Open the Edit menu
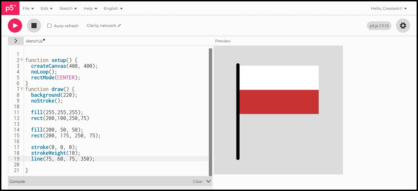Viewport: 418px width, 191px height. click(x=47, y=8)
